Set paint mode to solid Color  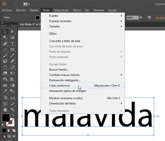coord(4,131)
